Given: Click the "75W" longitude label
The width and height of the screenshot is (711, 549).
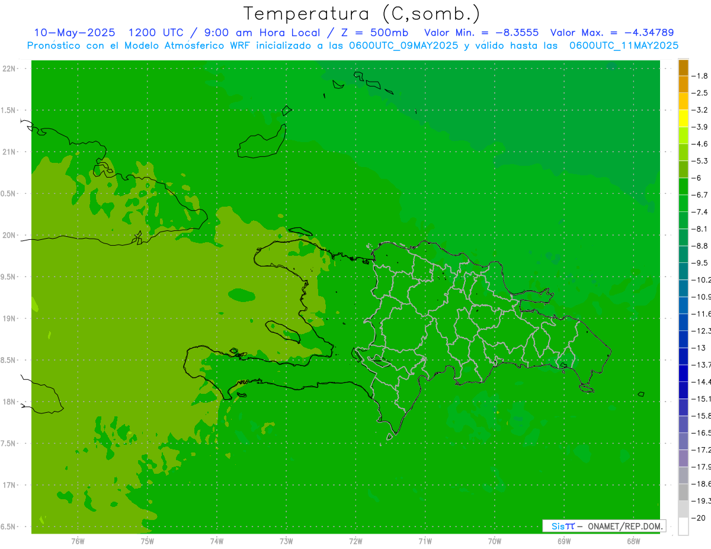Looking at the screenshot, I should 147,541.
